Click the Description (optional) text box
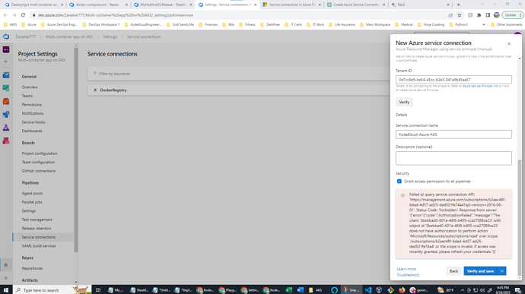The image size is (525, 294). pyautogui.click(x=453, y=158)
